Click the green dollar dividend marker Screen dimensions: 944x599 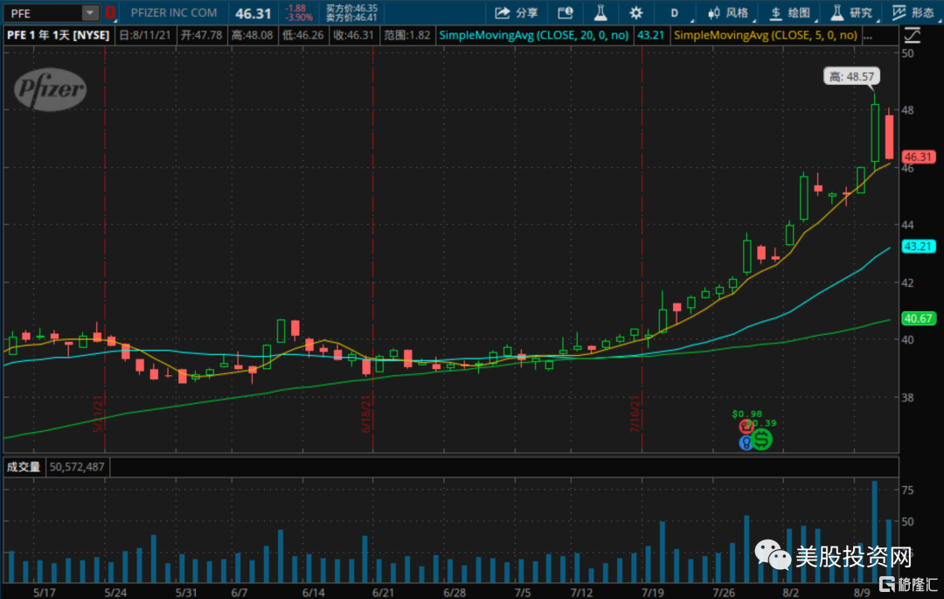(761, 440)
